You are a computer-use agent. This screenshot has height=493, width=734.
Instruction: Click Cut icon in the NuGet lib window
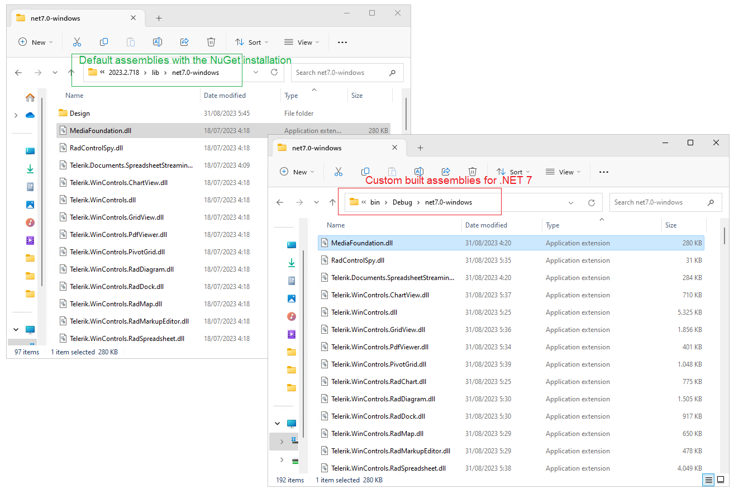77,42
